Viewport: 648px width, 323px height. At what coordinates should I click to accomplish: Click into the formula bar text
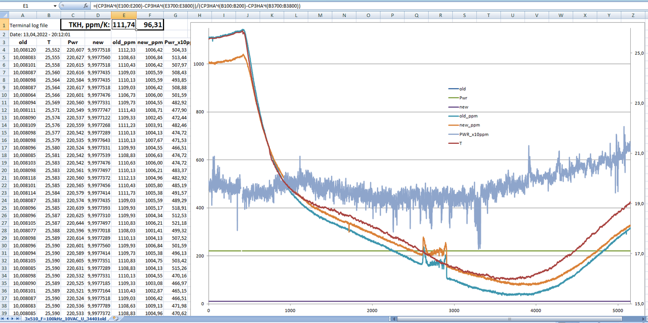[196, 6]
